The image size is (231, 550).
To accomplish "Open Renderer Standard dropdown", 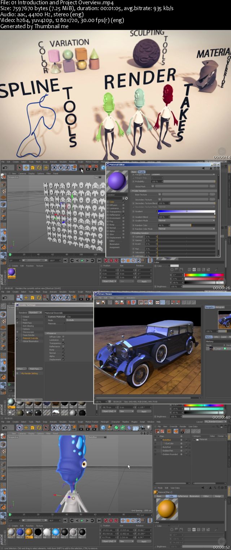I will pos(35,312).
